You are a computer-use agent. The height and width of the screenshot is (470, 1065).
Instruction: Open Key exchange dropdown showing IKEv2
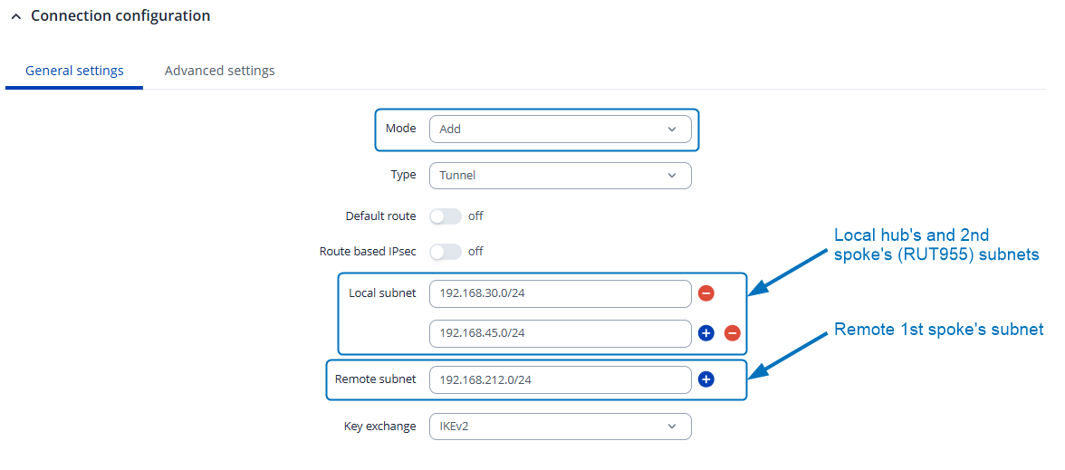pos(560,426)
